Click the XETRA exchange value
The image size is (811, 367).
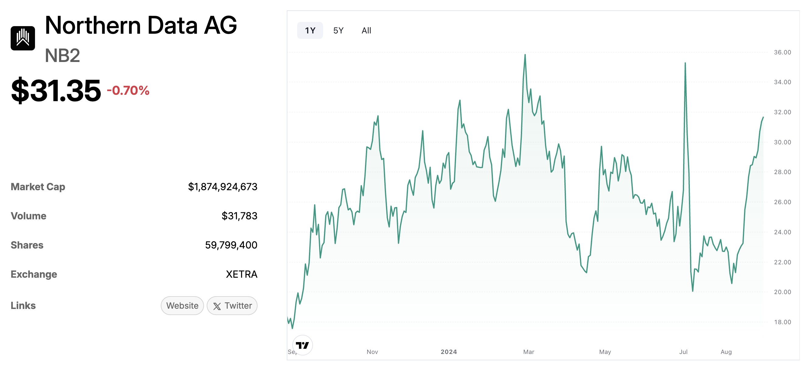(x=241, y=274)
